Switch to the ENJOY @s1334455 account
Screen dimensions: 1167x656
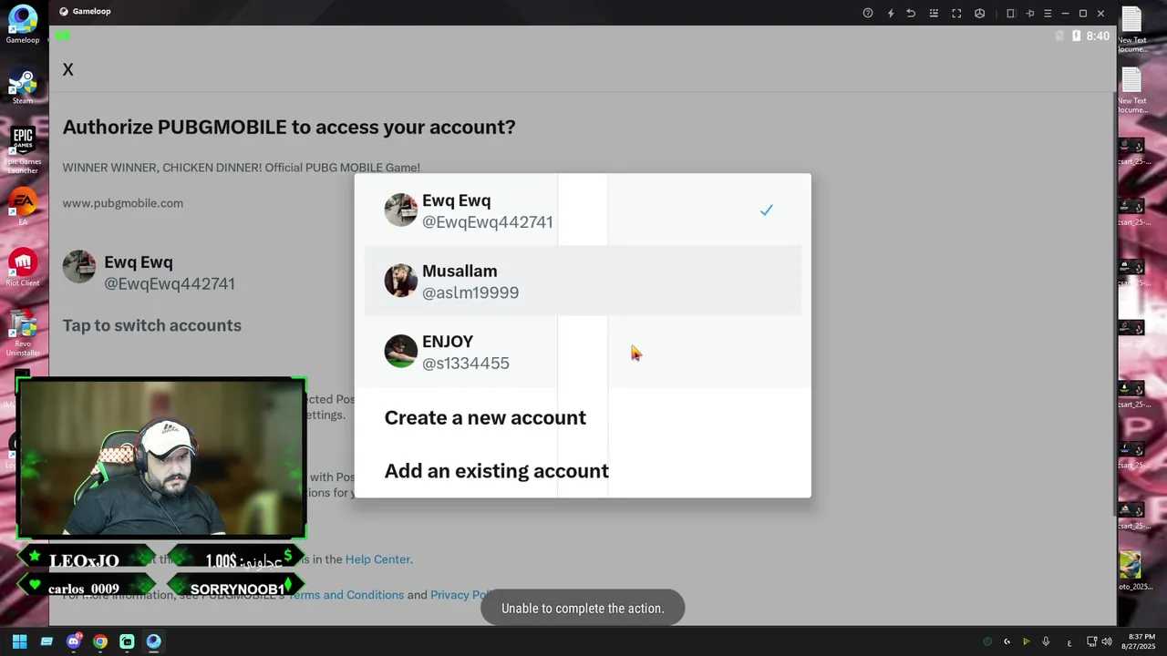[583, 352]
